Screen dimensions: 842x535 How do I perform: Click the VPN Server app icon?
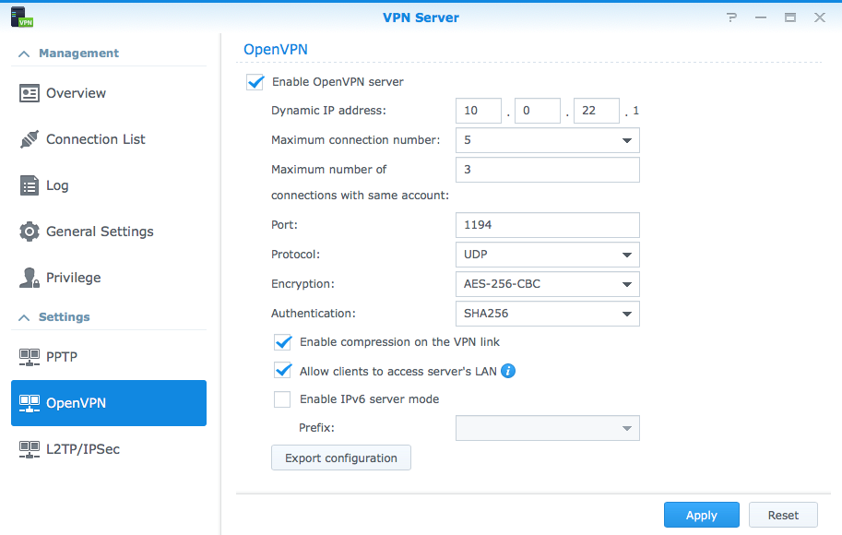click(20, 16)
